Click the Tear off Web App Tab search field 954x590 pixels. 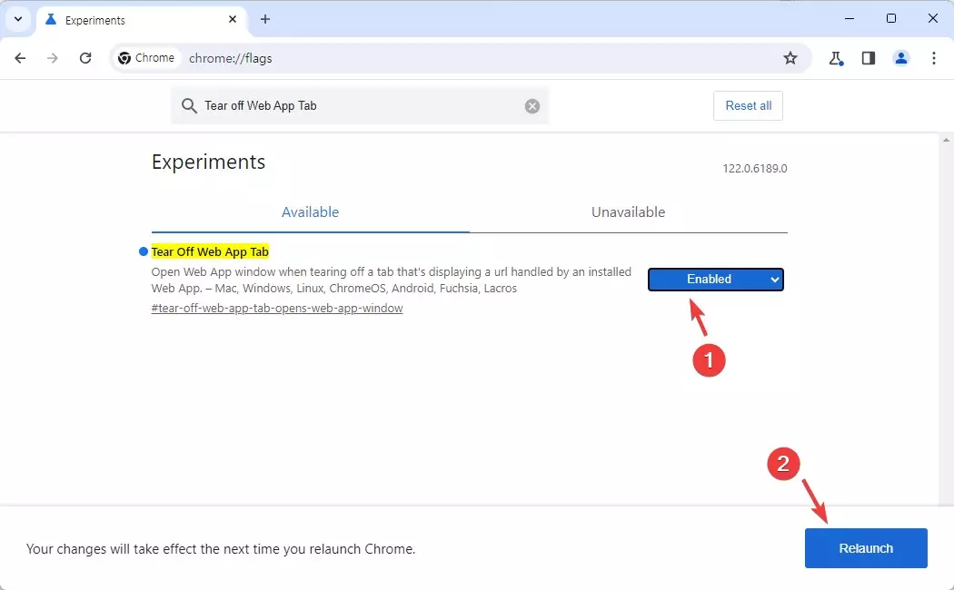[359, 105]
